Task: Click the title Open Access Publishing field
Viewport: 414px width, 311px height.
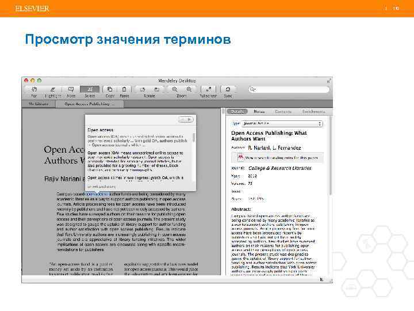Action: tap(269, 136)
